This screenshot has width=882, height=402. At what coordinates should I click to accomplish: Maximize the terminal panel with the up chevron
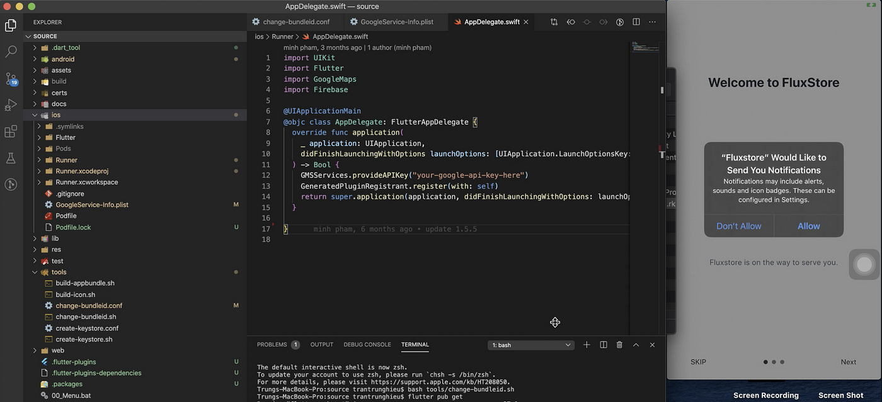[636, 345]
